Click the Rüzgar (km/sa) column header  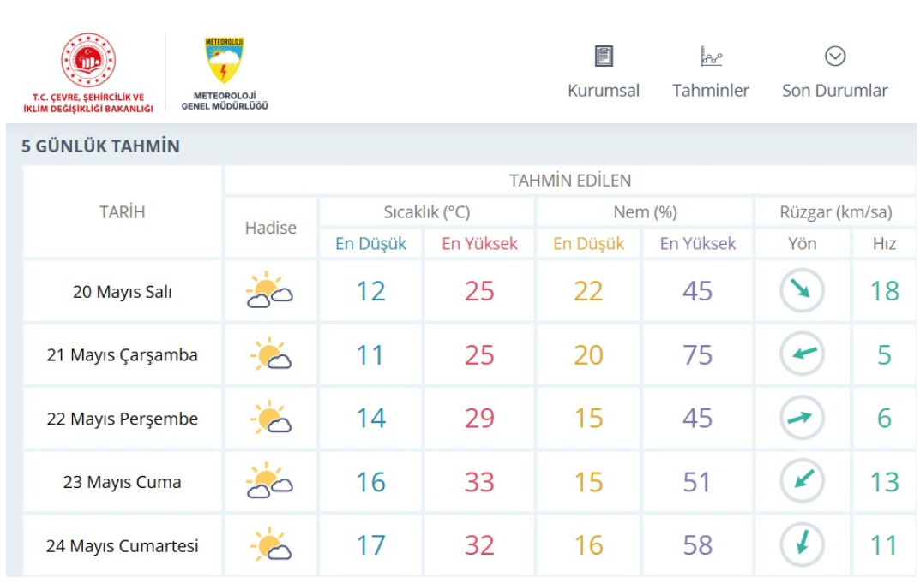point(835,212)
